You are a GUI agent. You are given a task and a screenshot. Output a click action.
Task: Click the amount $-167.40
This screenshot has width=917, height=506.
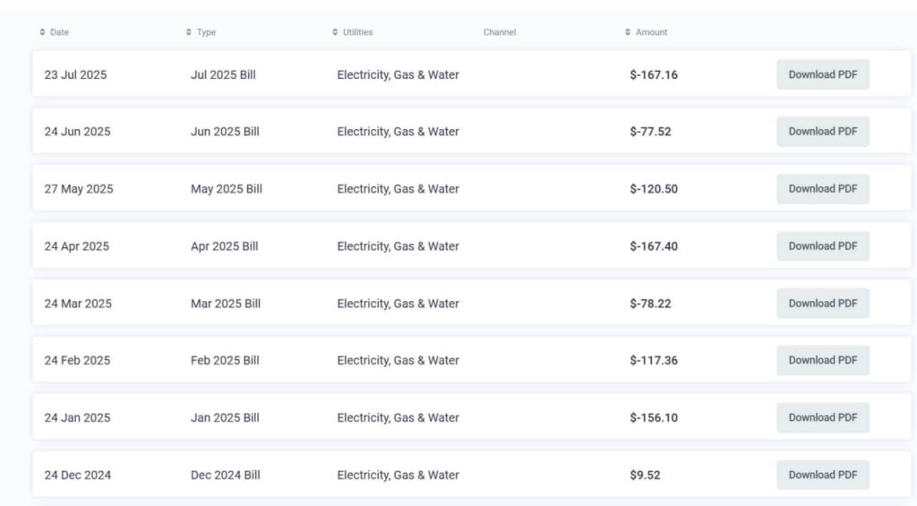654,246
